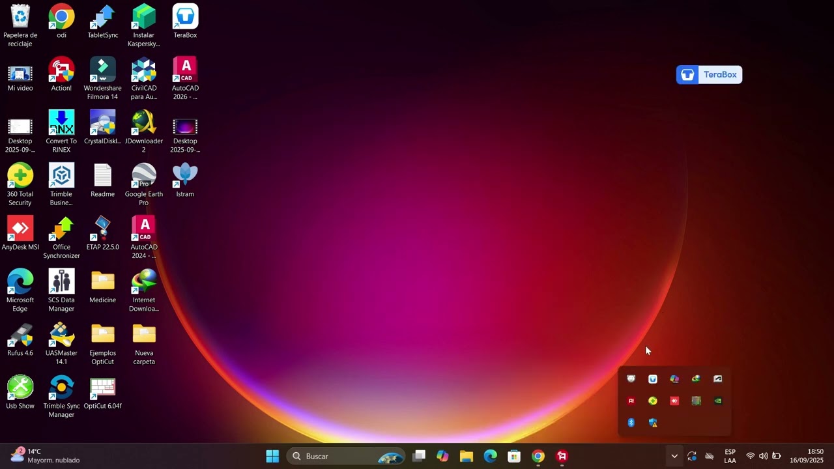Open Wi-Fi network tray icon

tap(751, 456)
